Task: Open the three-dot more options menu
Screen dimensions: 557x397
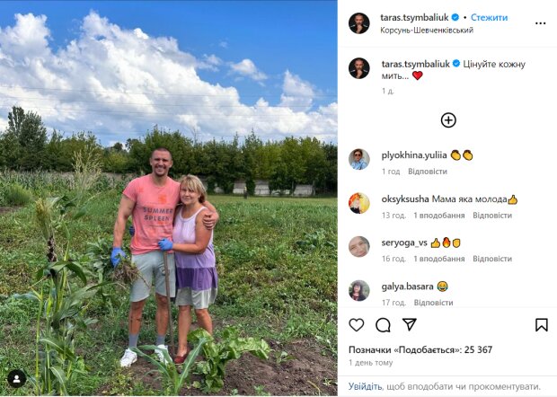Action: (x=540, y=23)
